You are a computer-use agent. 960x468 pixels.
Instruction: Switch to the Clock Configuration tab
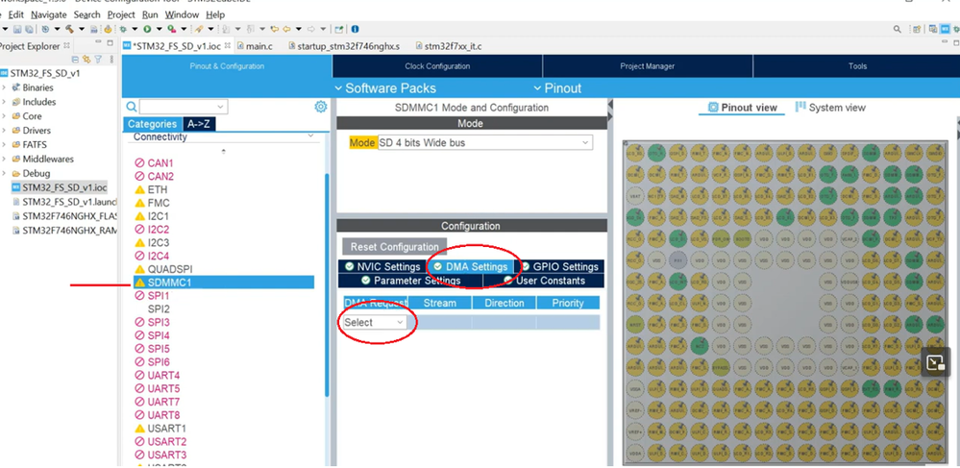[x=437, y=66]
